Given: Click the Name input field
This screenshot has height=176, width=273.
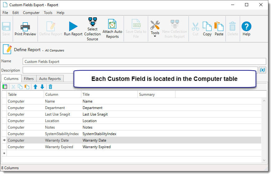Looking at the screenshot, I should [144, 61].
